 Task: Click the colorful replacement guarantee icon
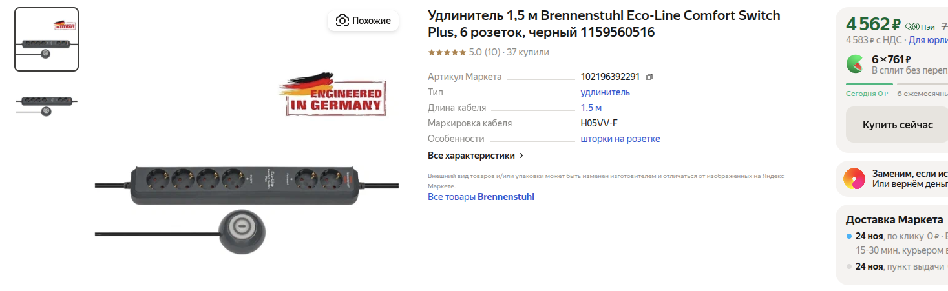[x=854, y=178]
